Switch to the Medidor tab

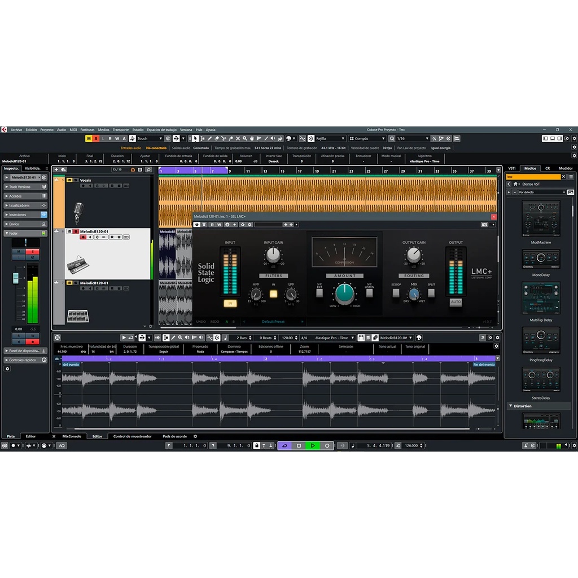coord(566,168)
